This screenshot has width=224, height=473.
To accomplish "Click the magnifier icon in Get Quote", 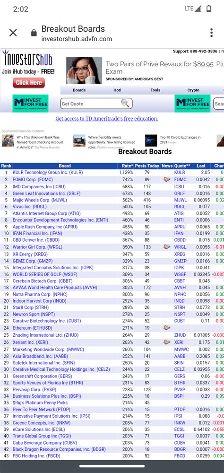I will (125, 104).
